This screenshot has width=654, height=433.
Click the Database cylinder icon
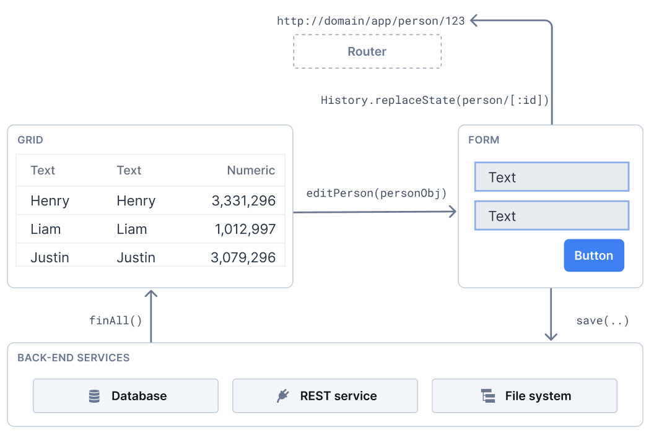(x=94, y=396)
